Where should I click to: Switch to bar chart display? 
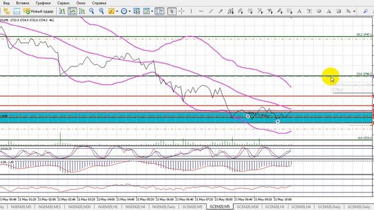(x=63, y=11)
